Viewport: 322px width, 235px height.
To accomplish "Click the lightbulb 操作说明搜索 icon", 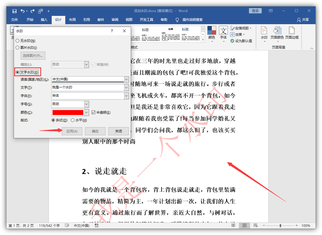I will coord(177,20).
